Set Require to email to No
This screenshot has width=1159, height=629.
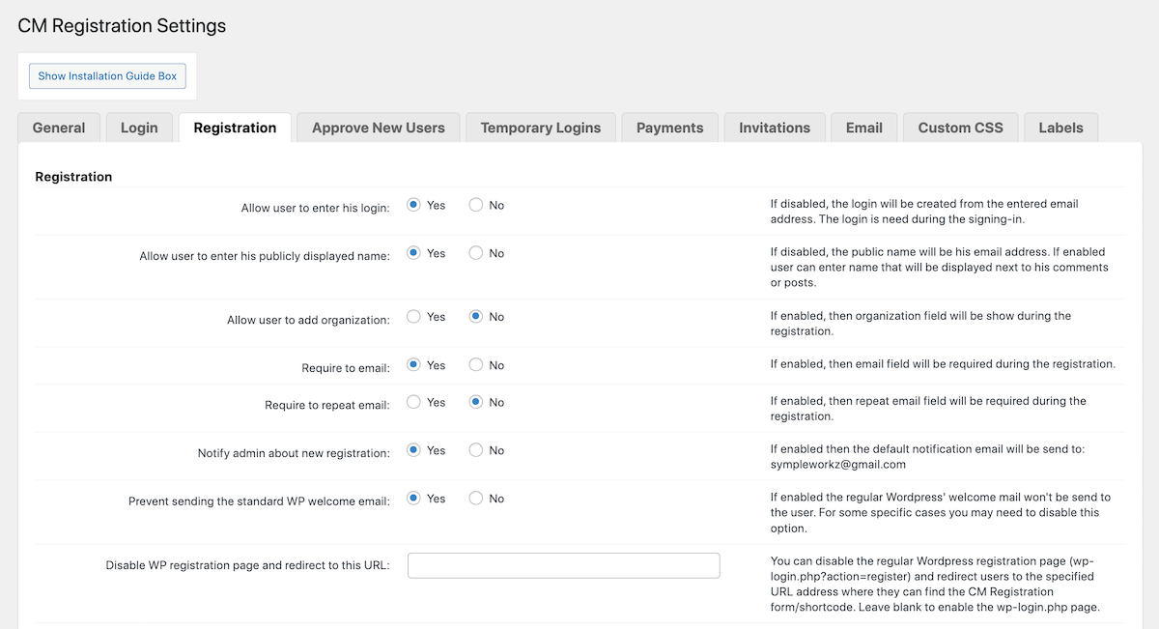click(x=475, y=365)
